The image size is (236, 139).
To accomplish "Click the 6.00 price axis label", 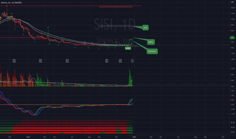I will 233,31.
